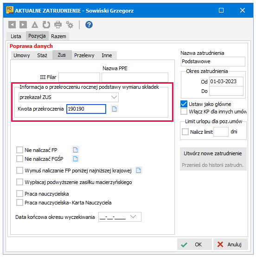Click note icon beside Nie naliczać FGŚP
Viewport: 256px width, 257px height.
point(76,158)
